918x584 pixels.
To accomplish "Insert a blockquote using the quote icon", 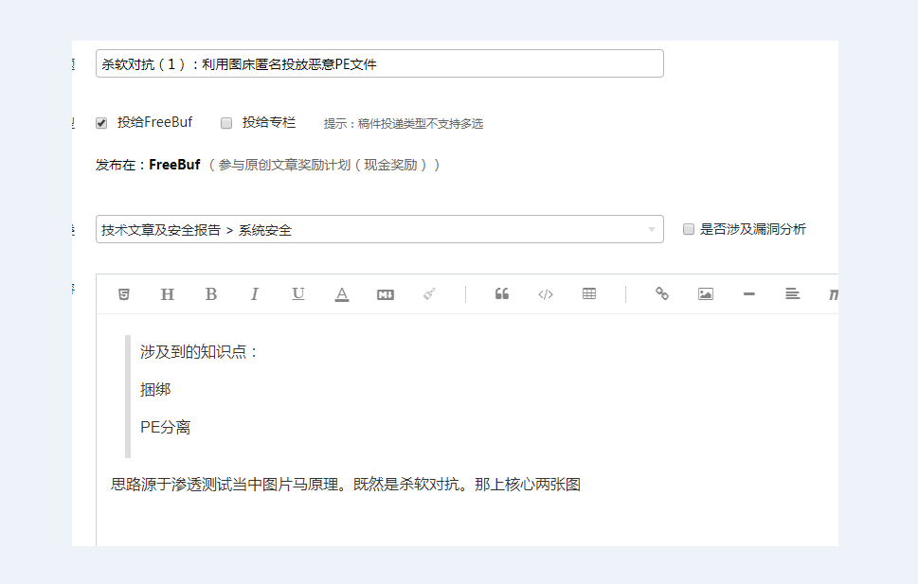I will (x=501, y=293).
